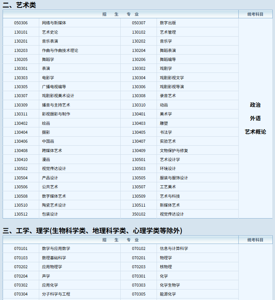
Task: Click the 舞蹈表演 cell
Action: pos(168,50)
